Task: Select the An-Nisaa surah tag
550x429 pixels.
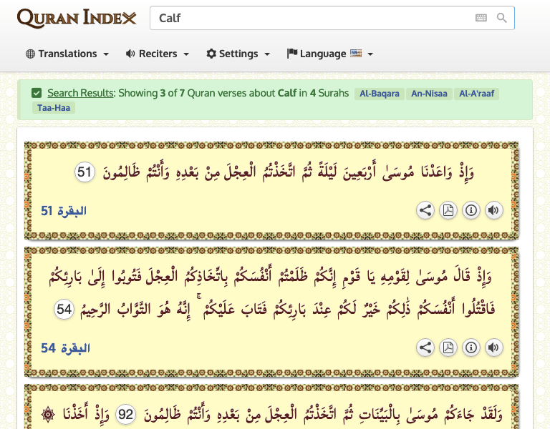Action: [428, 94]
